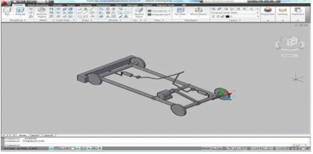313x154 pixels.
Task: Switch to the Mesh Modeling ribbon tab
Action: point(38,5)
